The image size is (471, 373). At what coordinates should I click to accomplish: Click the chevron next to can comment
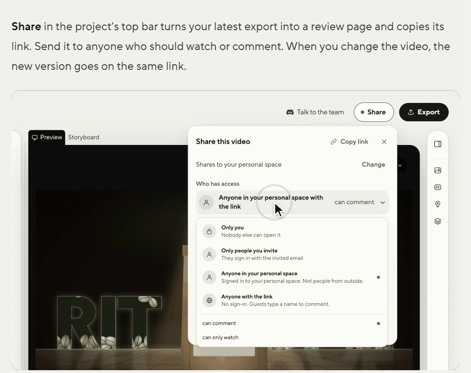383,203
